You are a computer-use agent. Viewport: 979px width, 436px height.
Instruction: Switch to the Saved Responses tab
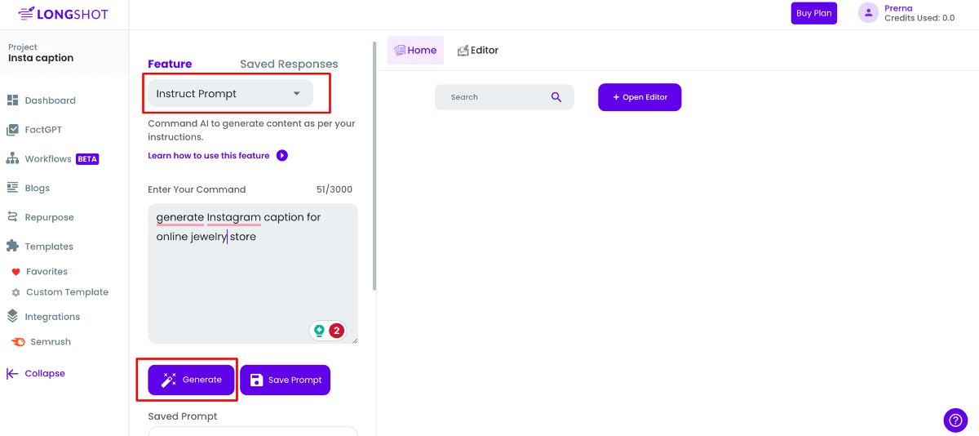click(x=289, y=64)
